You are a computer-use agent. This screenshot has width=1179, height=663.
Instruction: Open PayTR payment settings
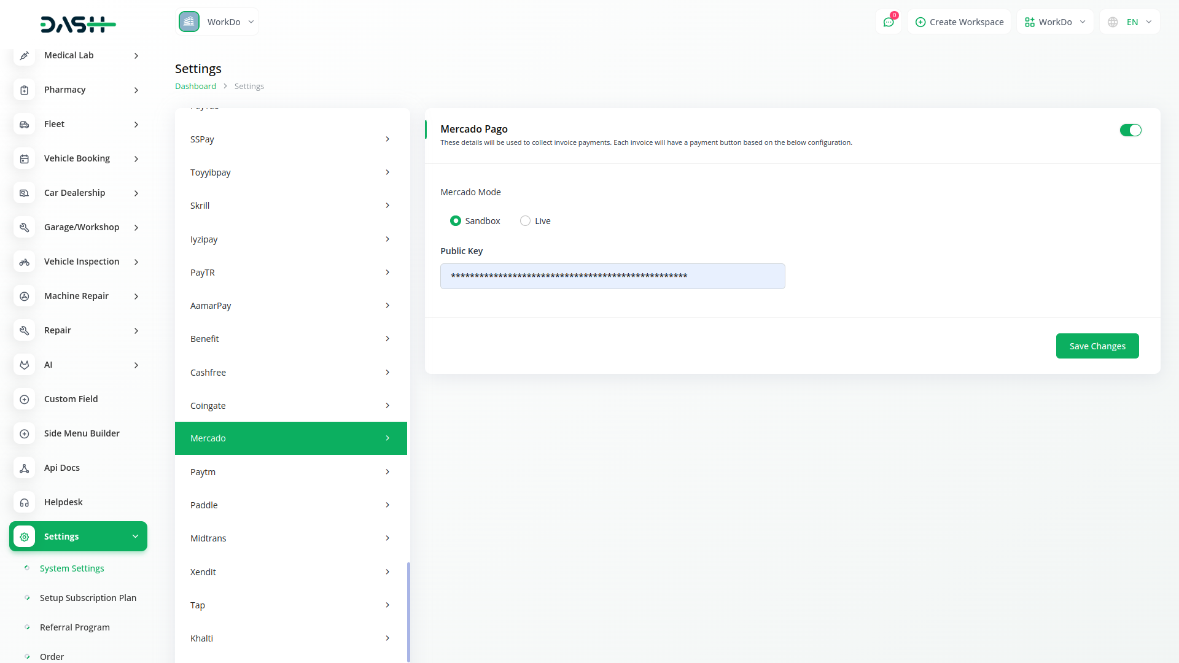coord(291,273)
